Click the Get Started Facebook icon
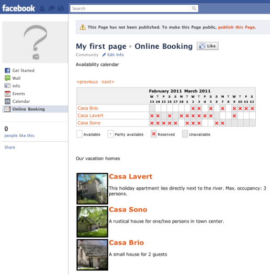 (x=7, y=70)
